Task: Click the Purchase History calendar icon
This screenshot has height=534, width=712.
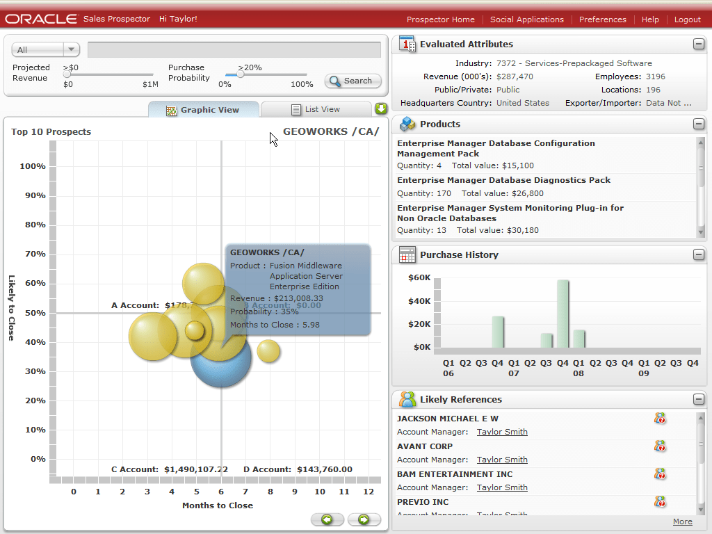Action: tap(407, 255)
